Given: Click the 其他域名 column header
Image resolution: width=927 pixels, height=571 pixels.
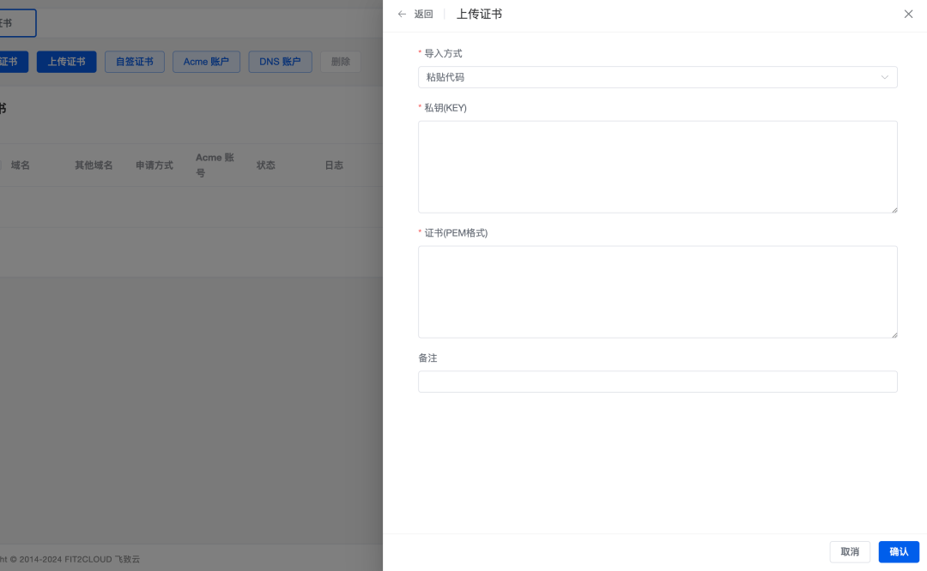Looking at the screenshot, I should click(94, 165).
